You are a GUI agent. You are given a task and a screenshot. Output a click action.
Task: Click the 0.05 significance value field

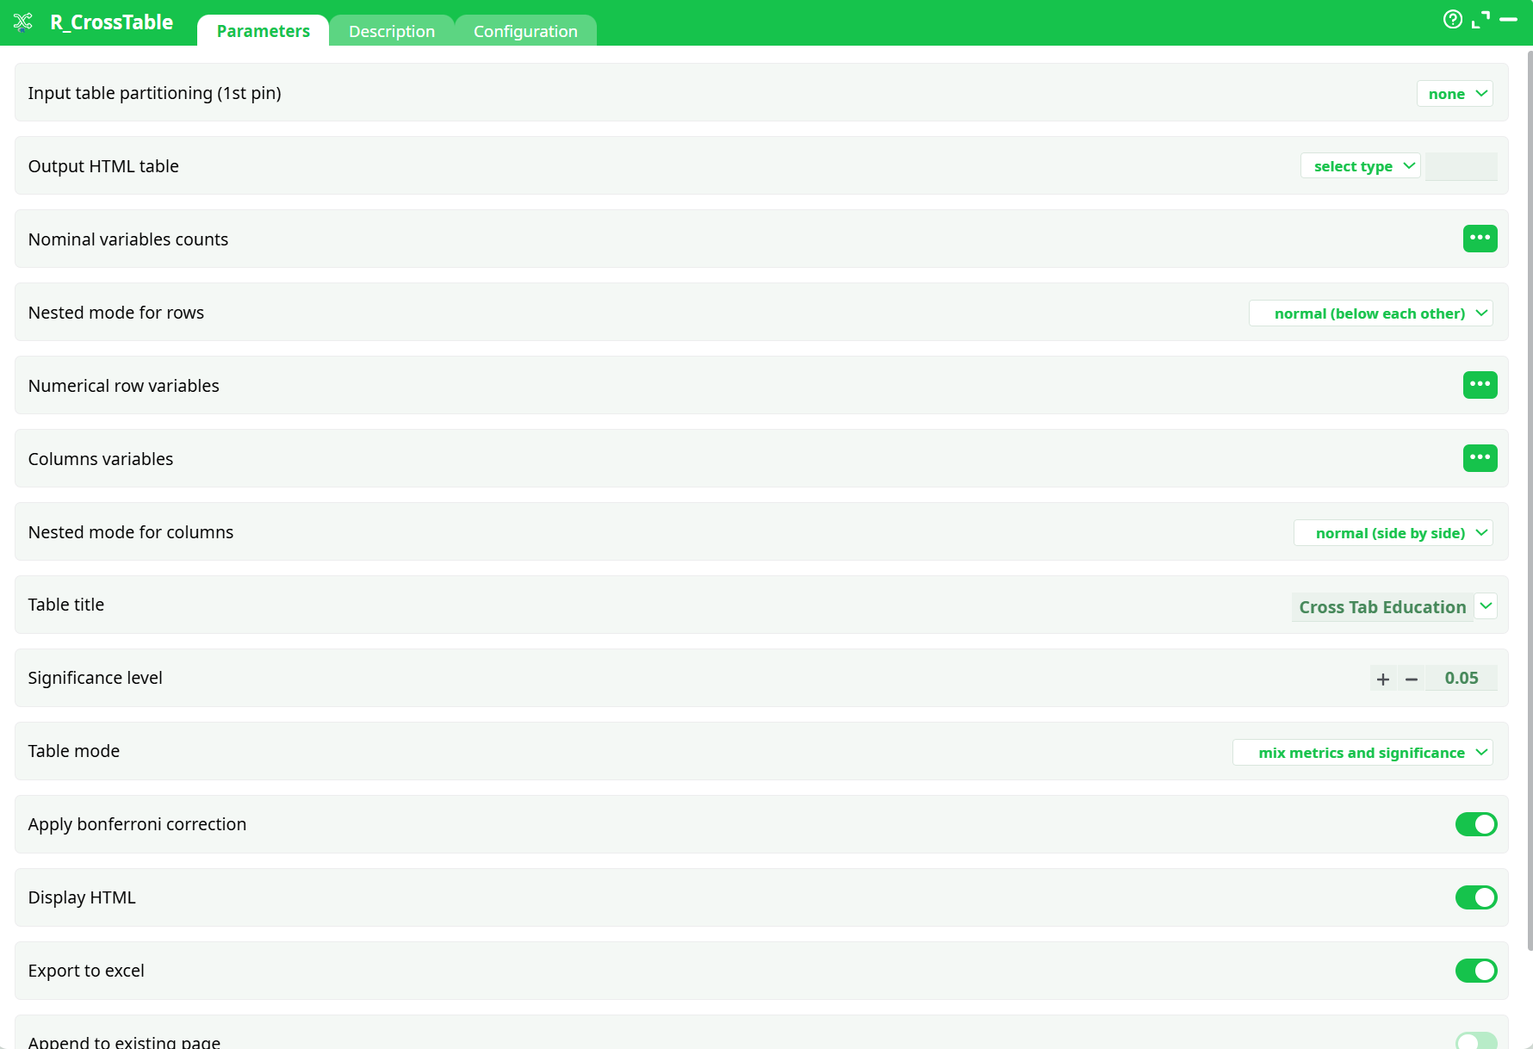coord(1461,678)
